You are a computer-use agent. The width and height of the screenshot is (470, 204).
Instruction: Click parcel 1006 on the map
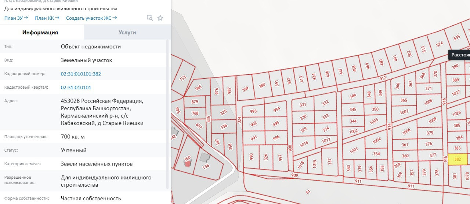(406, 131)
